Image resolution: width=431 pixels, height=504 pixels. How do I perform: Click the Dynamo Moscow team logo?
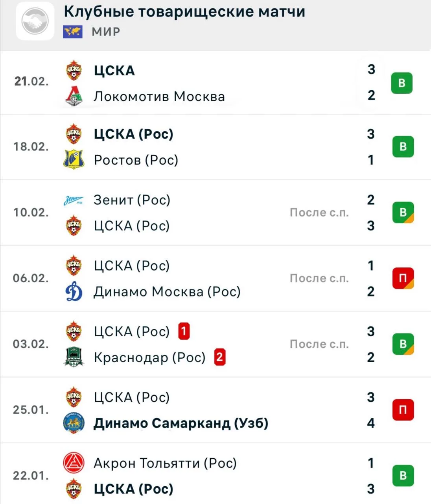tap(74, 292)
